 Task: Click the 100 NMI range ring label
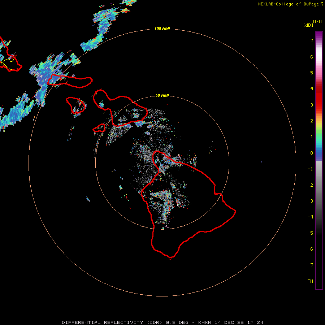[162, 29]
